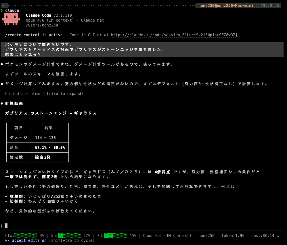Click the '/Users/nonz250' path text
The height and width of the screenshot is (245, 287).
[x=42, y=25]
